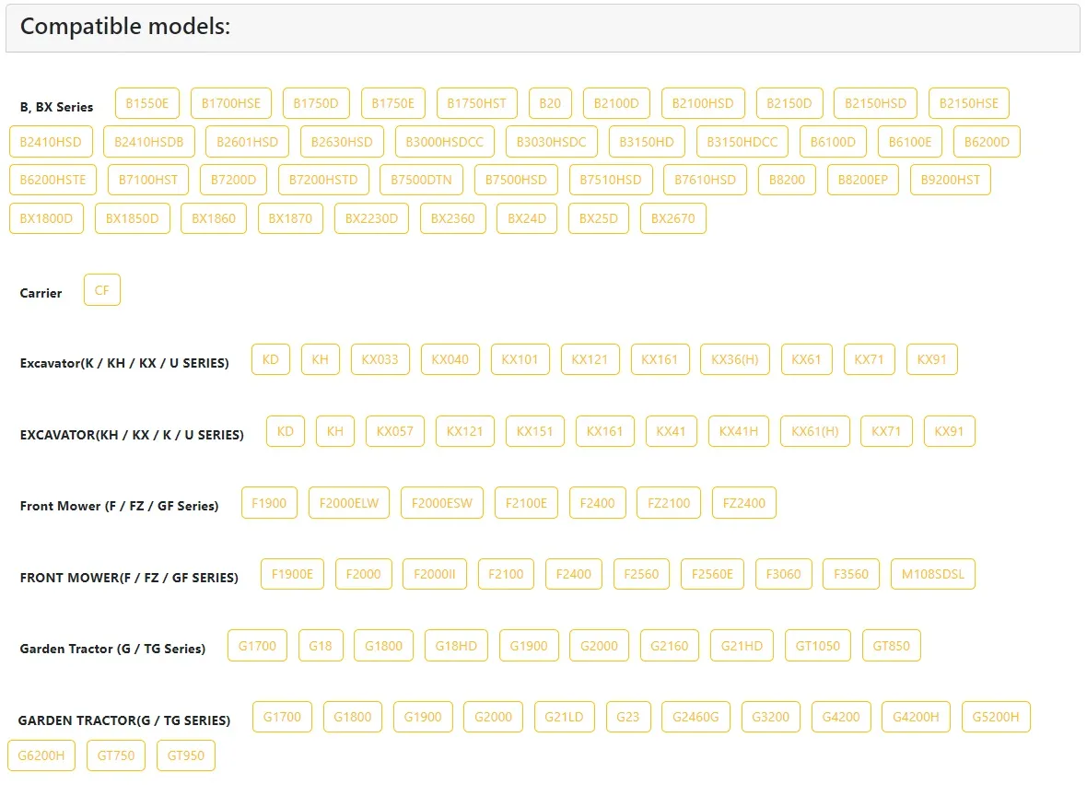
Task: Select the KX040 model tag
Action: coord(450,359)
